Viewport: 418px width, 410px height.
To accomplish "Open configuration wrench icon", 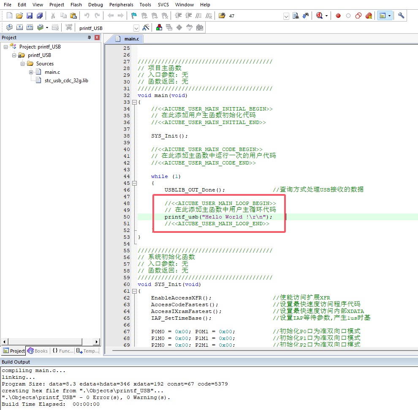I will [401, 16].
